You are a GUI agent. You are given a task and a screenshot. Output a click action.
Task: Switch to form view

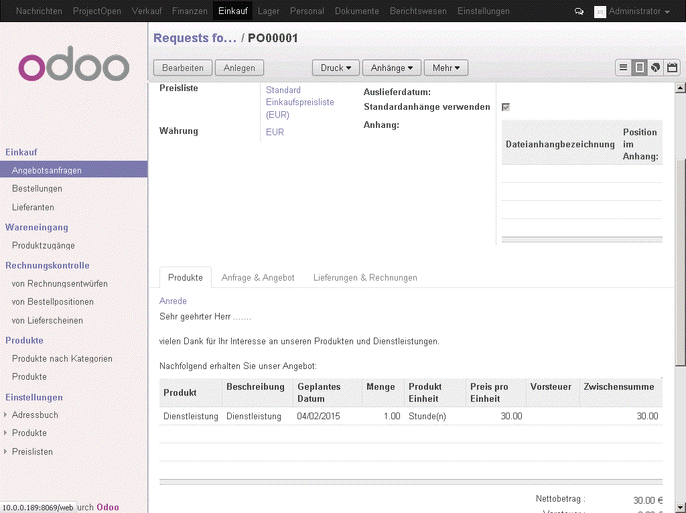coord(639,68)
